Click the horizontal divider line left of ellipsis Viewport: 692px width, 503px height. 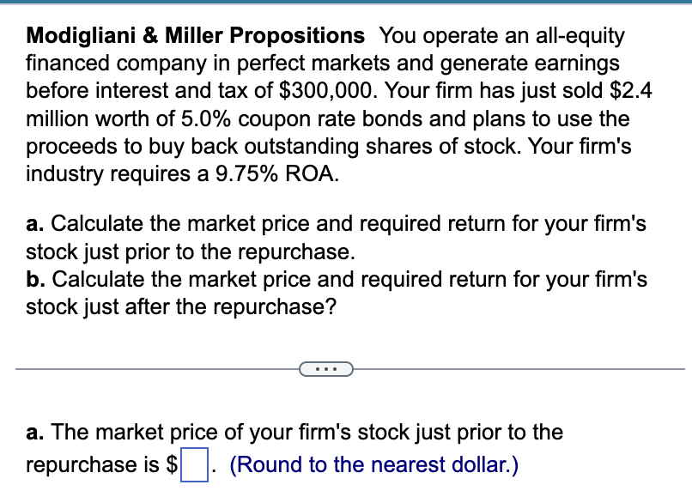157,369
